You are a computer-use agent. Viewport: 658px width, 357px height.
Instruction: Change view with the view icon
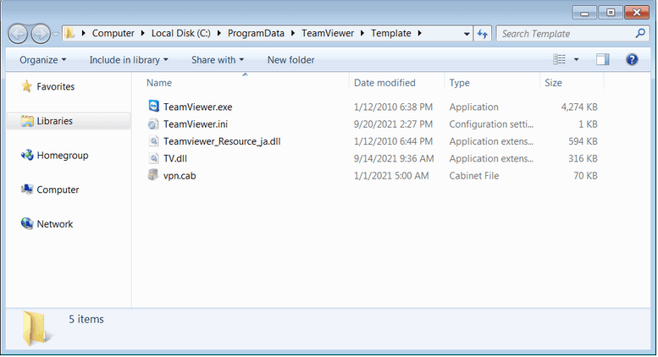pos(560,59)
